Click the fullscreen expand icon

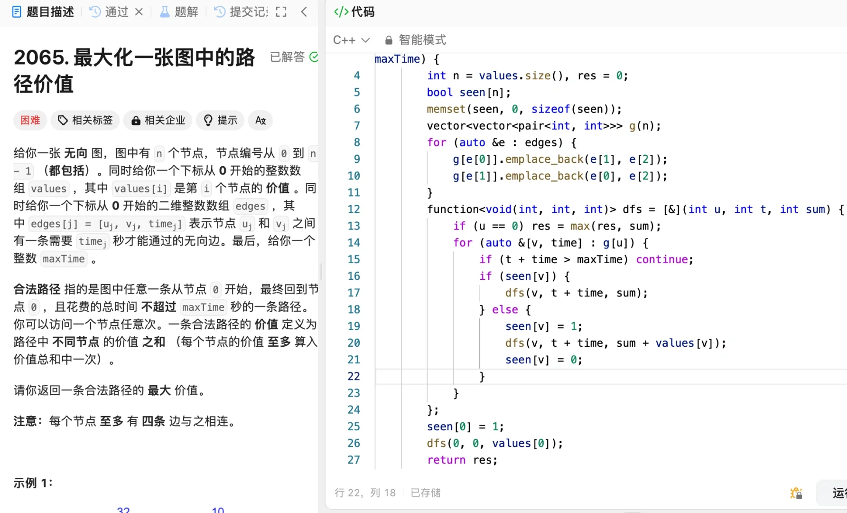[x=281, y=12]
